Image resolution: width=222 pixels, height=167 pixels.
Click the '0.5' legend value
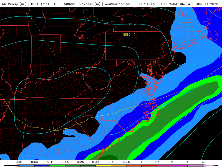click(x=111, y=162)
